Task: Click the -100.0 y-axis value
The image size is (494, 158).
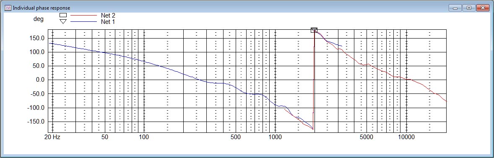Action: [x=36, y=108]
